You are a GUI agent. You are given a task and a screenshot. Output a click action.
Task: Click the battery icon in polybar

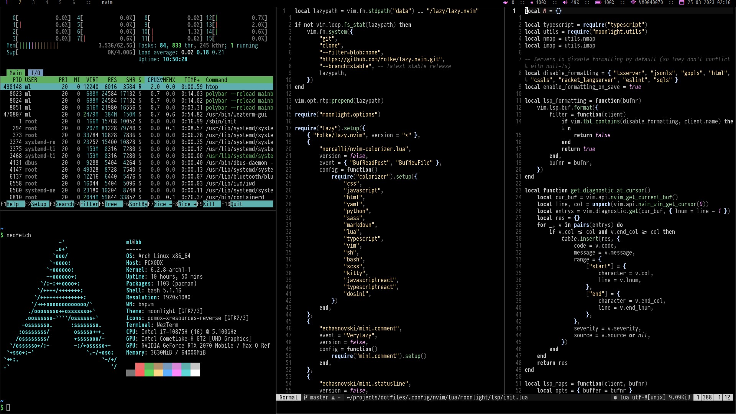(598, 2)
